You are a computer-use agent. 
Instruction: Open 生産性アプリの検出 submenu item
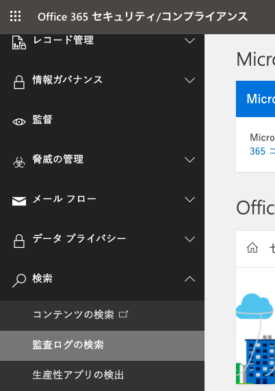click(x=102, y=375)
